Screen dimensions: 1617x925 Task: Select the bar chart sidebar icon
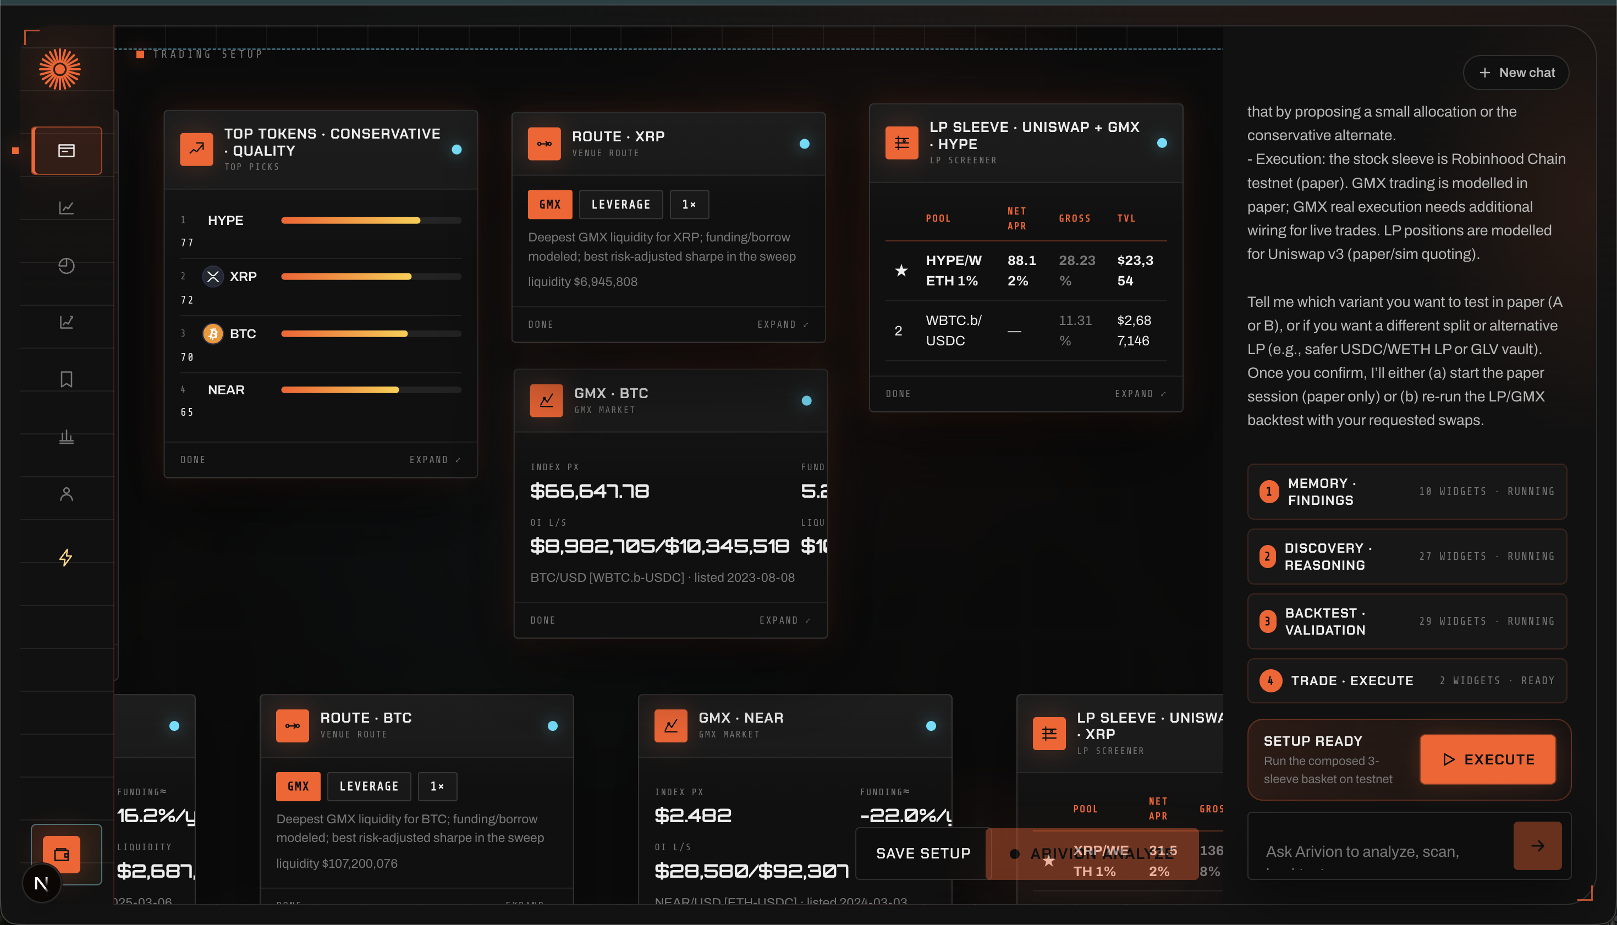click(67, 437)
